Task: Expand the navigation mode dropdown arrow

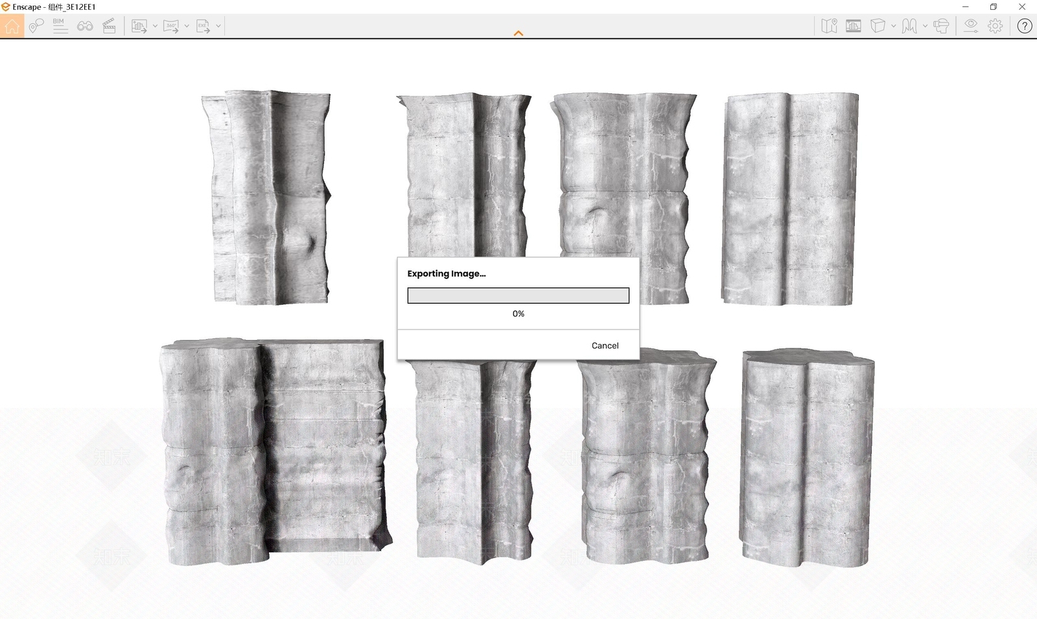Action: click(x=925, y=26)
